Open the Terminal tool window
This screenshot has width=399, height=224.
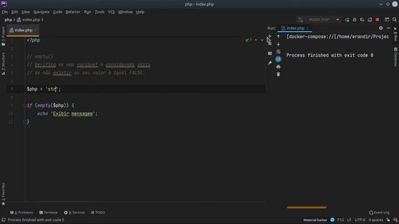click(x=49, y=212)
